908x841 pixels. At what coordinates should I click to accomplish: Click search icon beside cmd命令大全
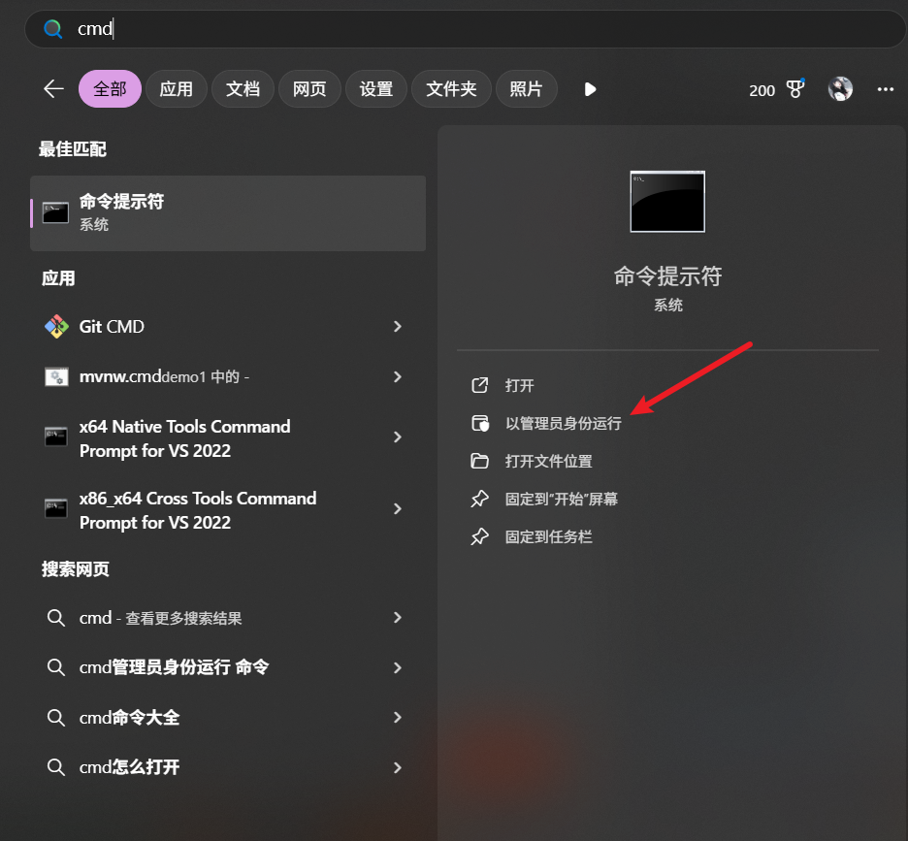pyautogui.click(x=56, y=718)
